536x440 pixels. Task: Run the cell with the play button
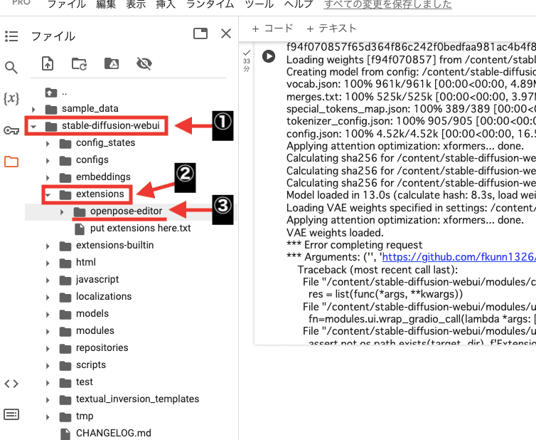point(269,56)
